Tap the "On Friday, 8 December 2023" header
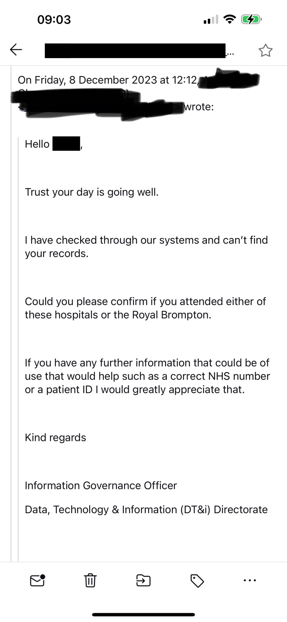287x622 pixels. pyautogui.click(x=108, y=80)
